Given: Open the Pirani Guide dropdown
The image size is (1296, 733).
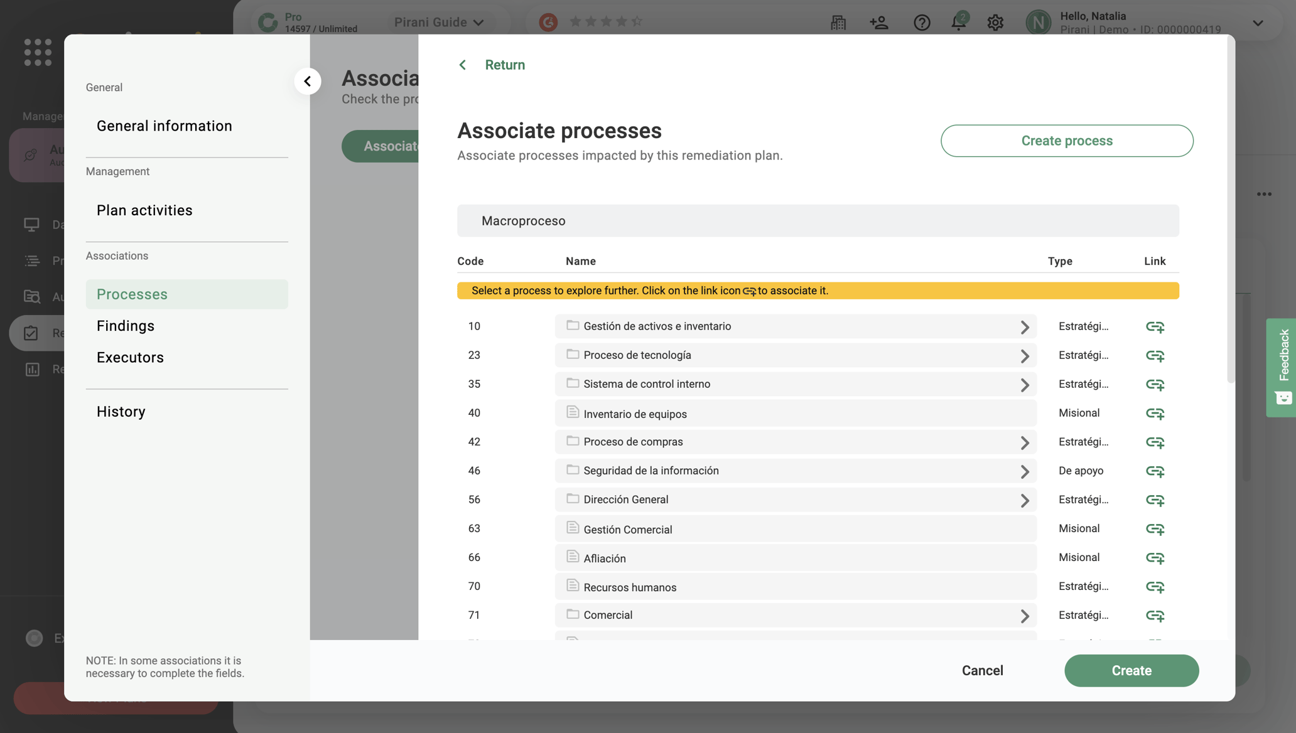Looking at the screenshot, I should coord(439,22).
